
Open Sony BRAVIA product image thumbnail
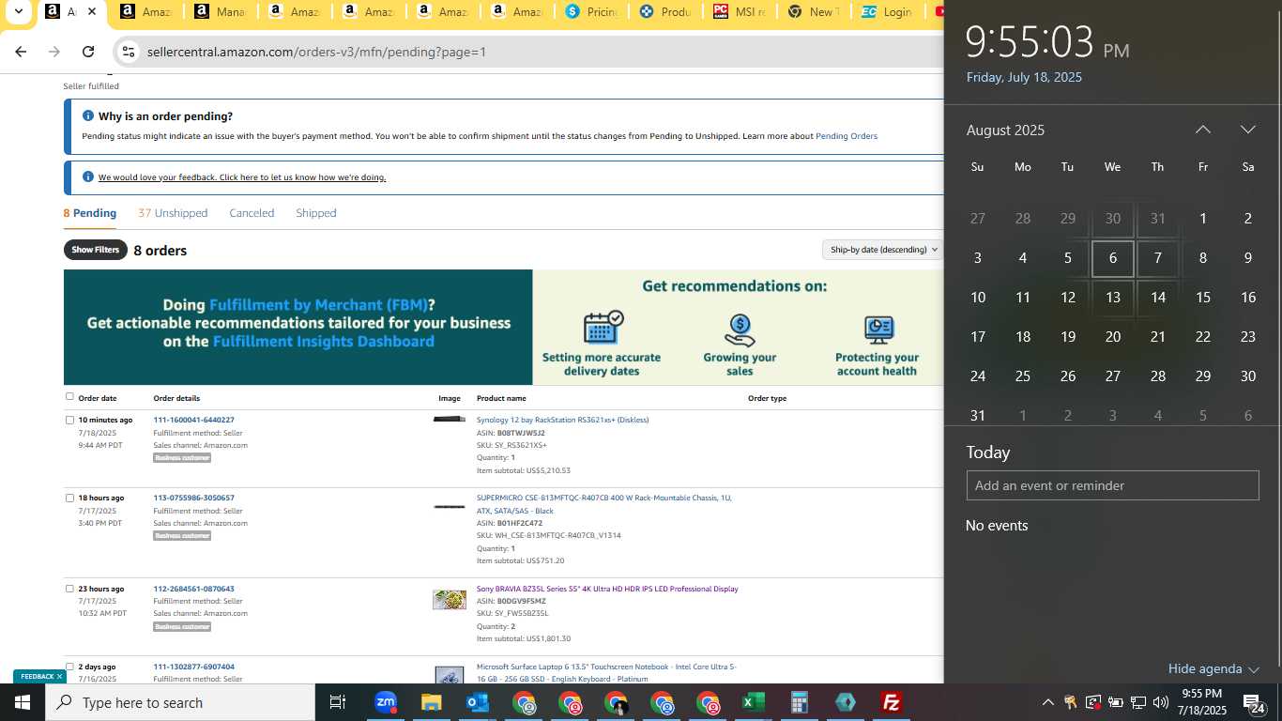pos(450,600)
